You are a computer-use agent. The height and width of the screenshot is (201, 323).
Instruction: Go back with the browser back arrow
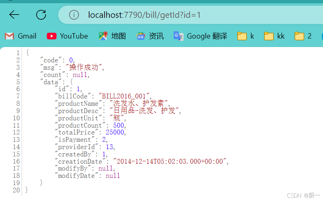coord(14,15)
